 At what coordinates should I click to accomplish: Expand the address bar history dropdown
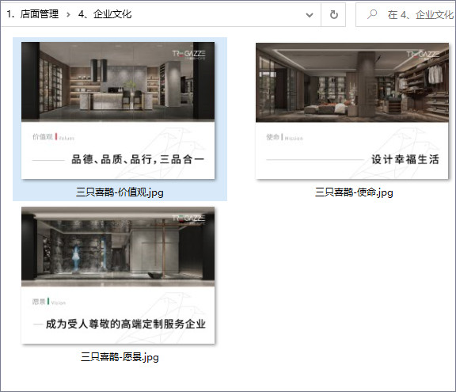pyautogui.click(x=310, y=15)
